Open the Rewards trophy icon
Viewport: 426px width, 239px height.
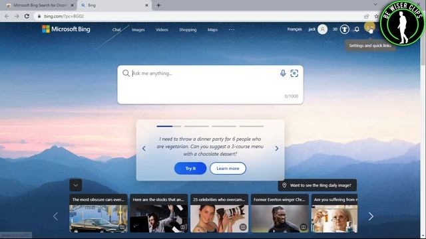click(345, 29)
